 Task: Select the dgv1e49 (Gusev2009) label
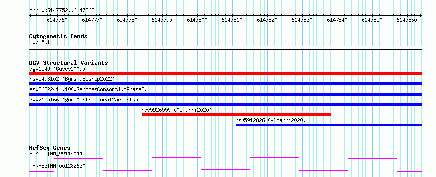[x=57, y=69]
